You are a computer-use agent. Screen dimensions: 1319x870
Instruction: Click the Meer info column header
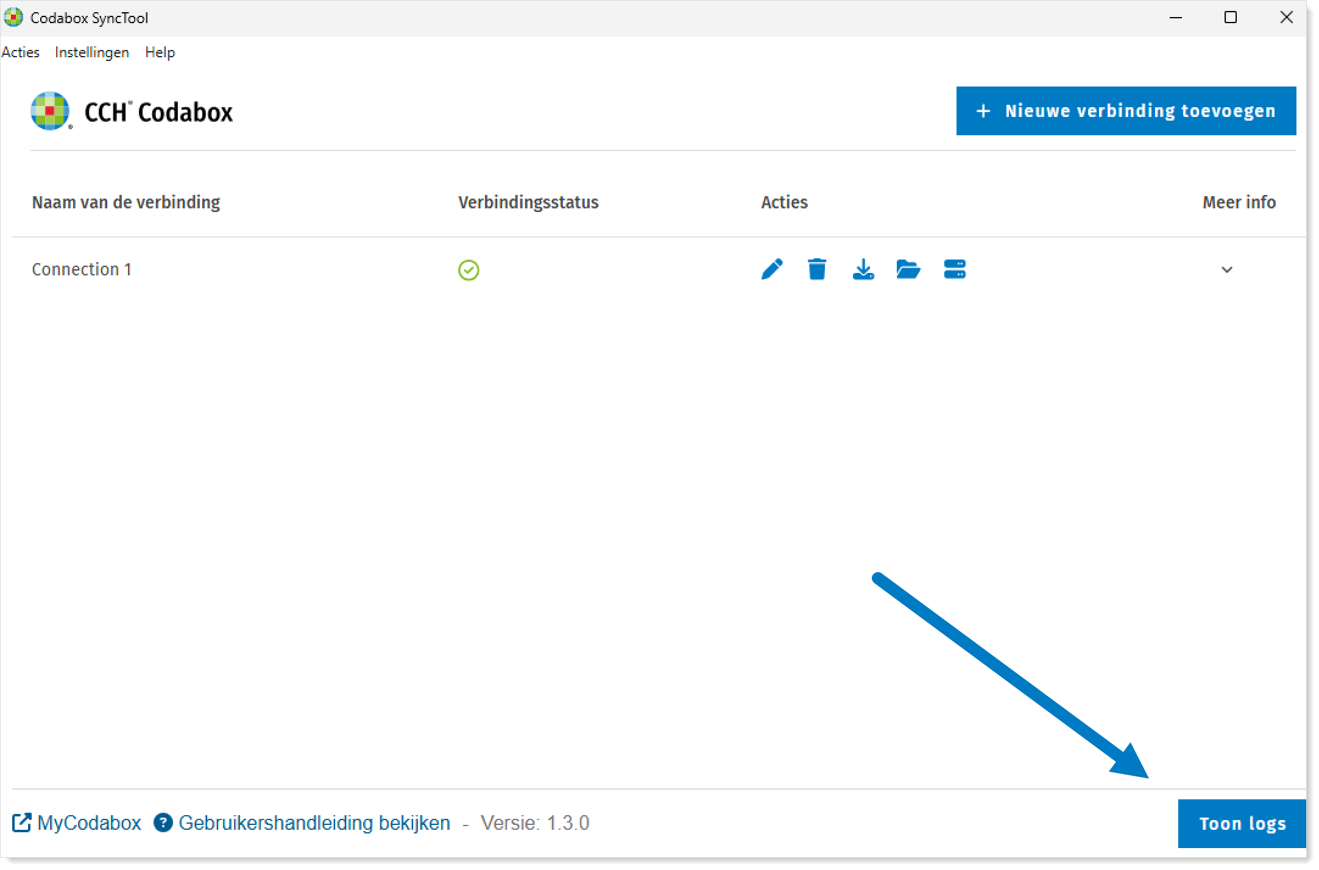coord(1239,202)
